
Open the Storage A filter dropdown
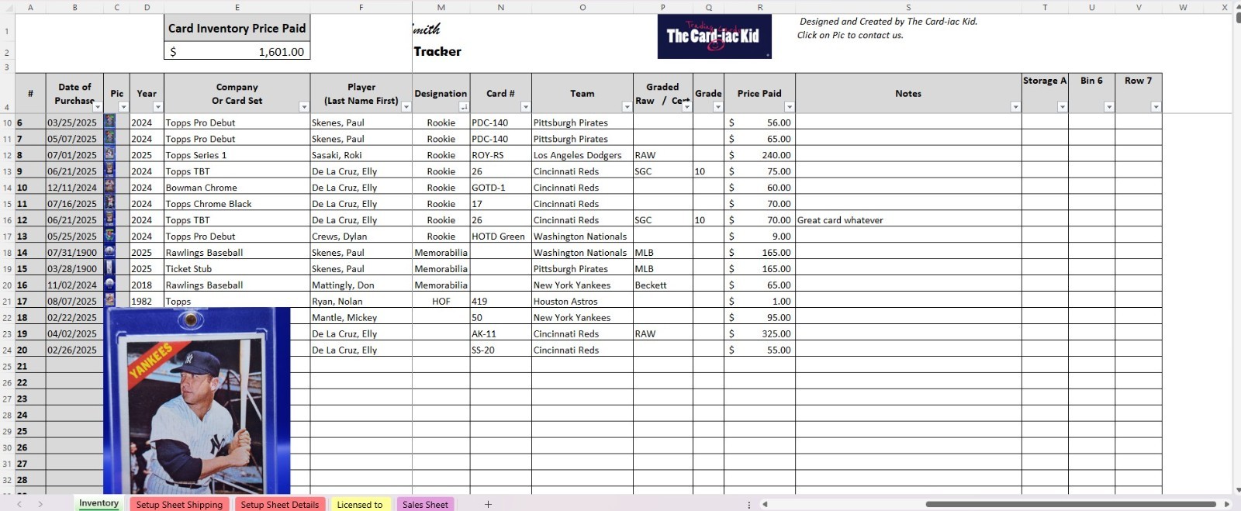tap(1062, 107)
